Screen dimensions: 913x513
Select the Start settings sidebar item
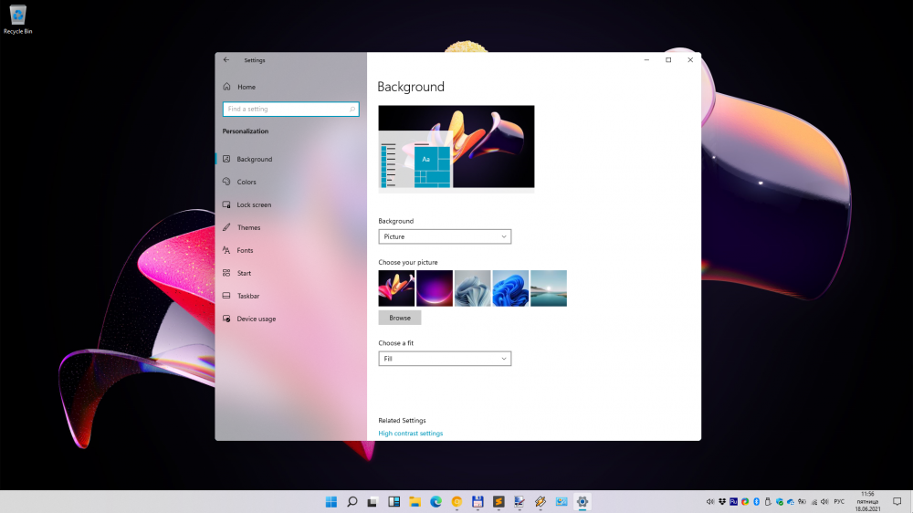tap(244, 273)
